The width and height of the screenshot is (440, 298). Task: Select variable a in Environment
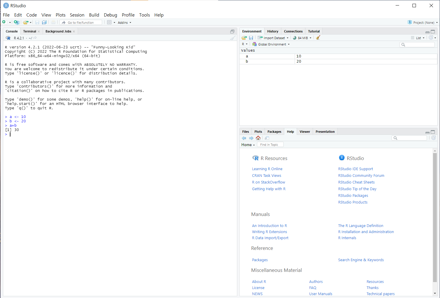click(x=338, y=56)
